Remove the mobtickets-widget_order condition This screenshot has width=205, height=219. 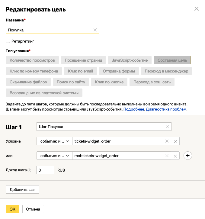coord(175,156)
